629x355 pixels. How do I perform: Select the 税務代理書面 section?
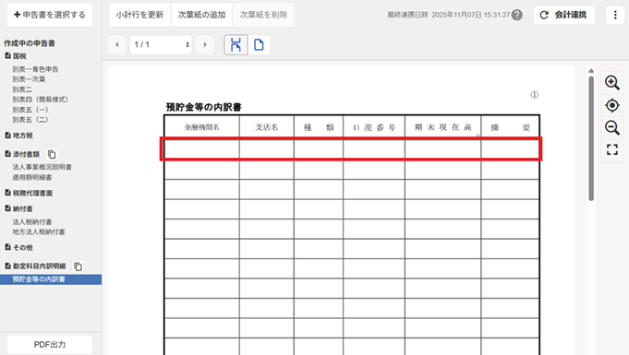click(x=29, y=193)
